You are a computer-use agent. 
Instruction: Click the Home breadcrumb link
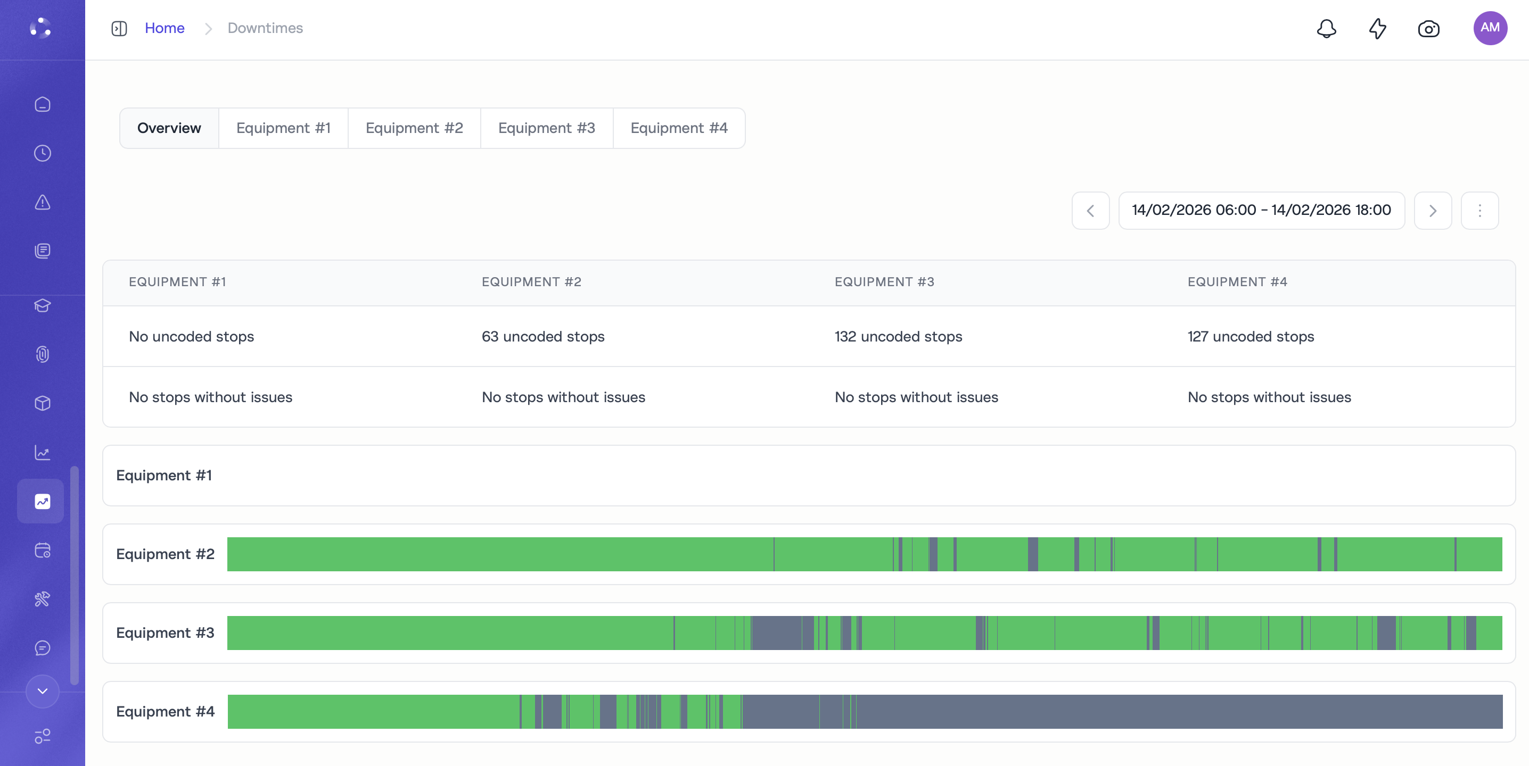[165, 28]
